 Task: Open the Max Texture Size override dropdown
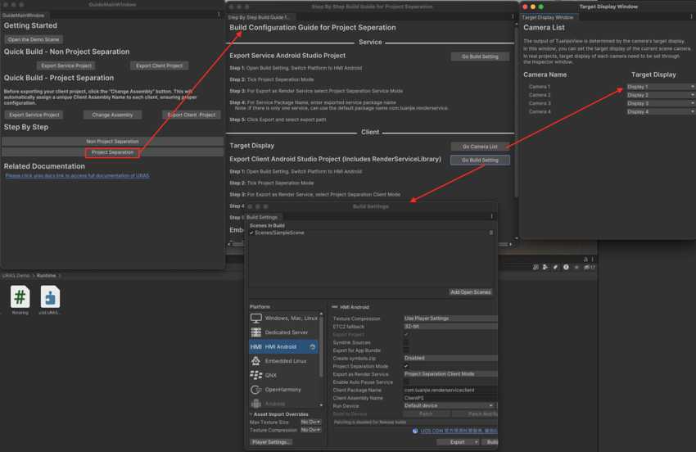310,422
